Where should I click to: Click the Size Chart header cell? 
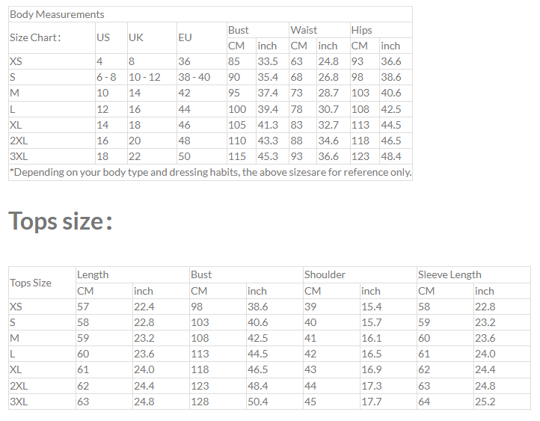pos(34,37)
